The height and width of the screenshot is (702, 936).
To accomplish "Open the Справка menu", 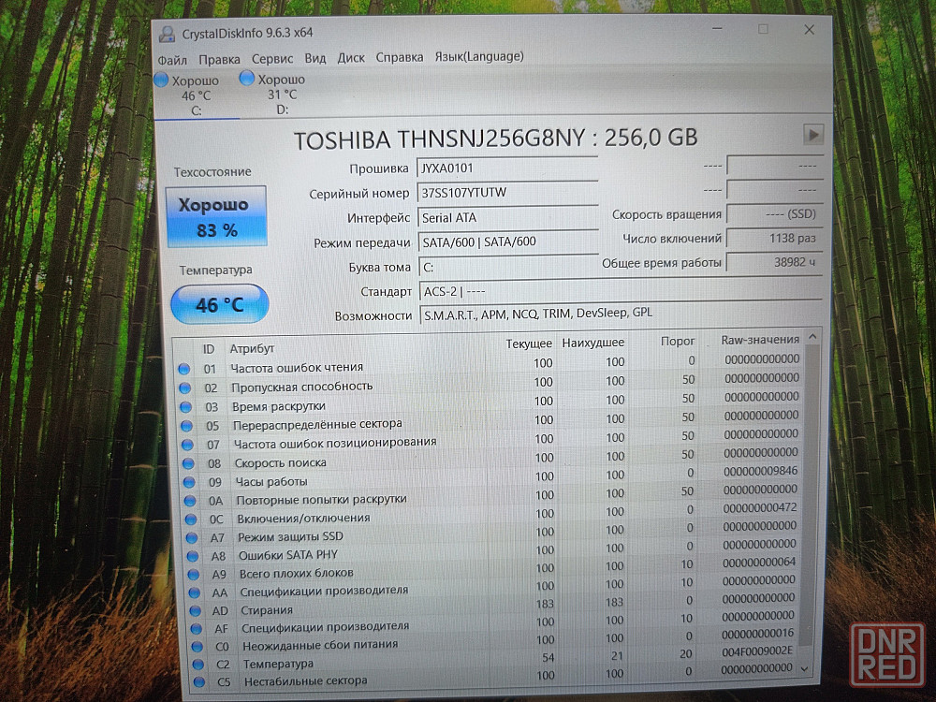I will (400, 57).
